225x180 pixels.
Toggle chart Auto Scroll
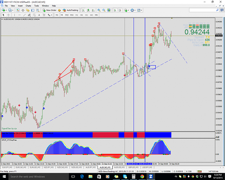point(115,10)
